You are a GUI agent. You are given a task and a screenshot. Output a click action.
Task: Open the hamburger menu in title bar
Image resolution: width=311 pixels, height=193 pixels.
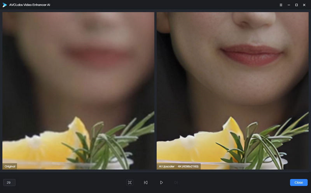click(281, 5)
